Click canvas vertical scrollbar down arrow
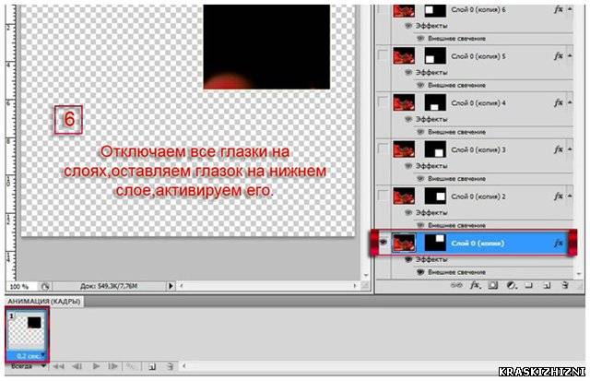Viewport: 590px width, 381px height. click(x=366, y=276)
